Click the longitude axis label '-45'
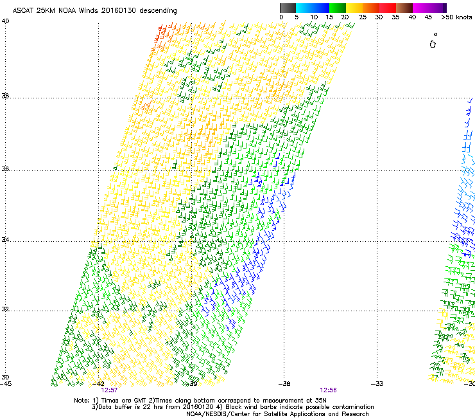This screenshot has width=475, height=418. [x=6, y=384]
